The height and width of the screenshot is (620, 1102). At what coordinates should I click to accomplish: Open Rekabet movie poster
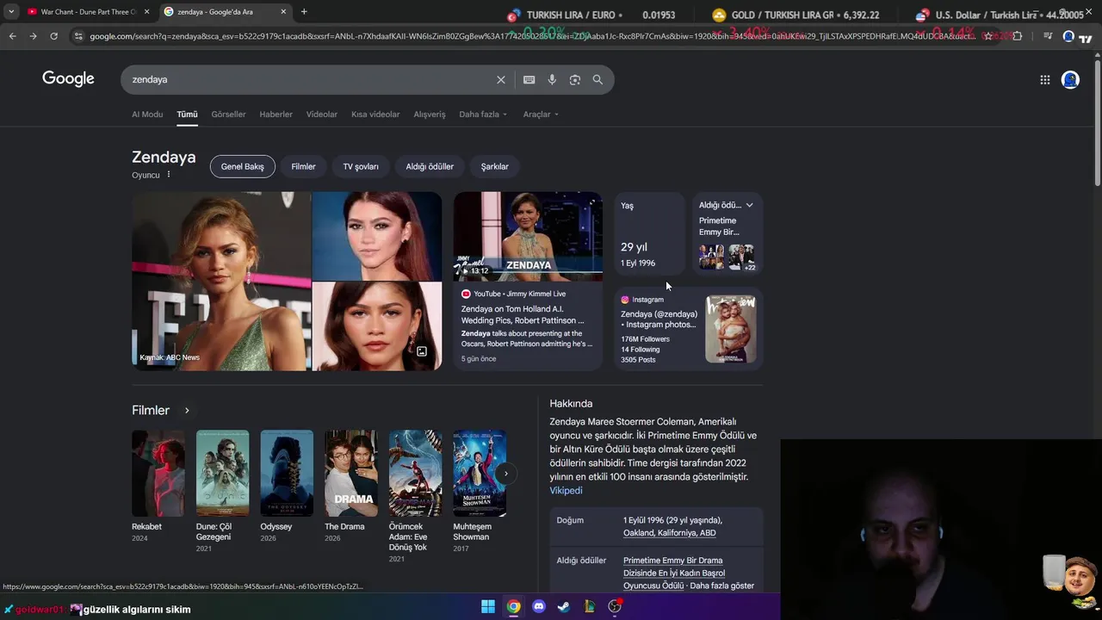coord(158,474)
